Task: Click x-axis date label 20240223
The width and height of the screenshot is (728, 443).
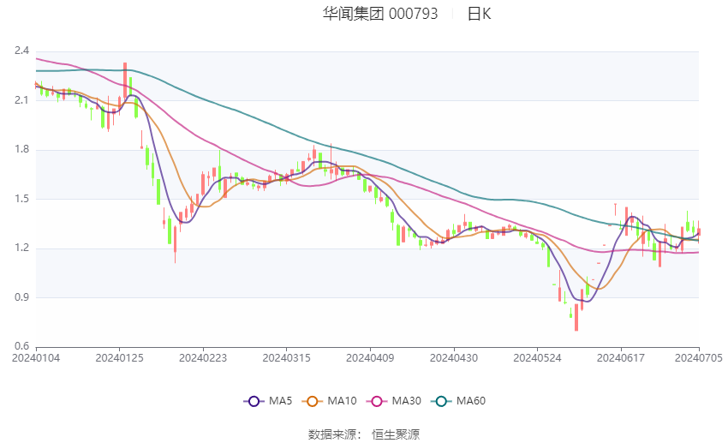Action: tap(203, 358)
